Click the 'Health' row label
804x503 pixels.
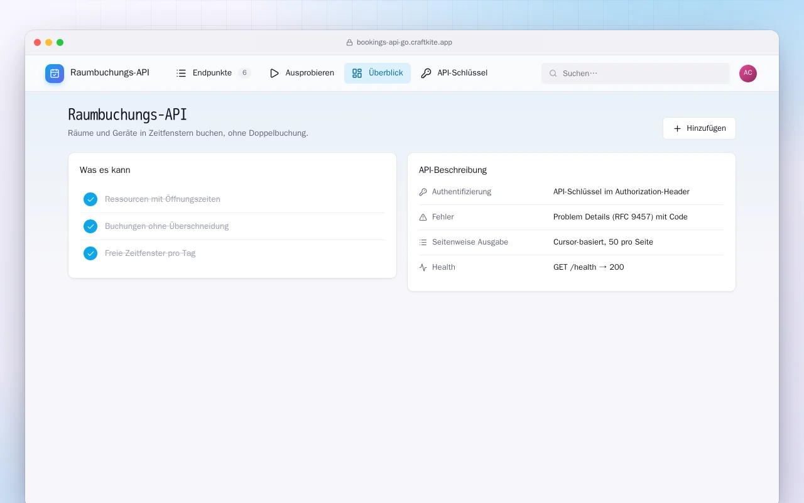click(x=443, y=267)
